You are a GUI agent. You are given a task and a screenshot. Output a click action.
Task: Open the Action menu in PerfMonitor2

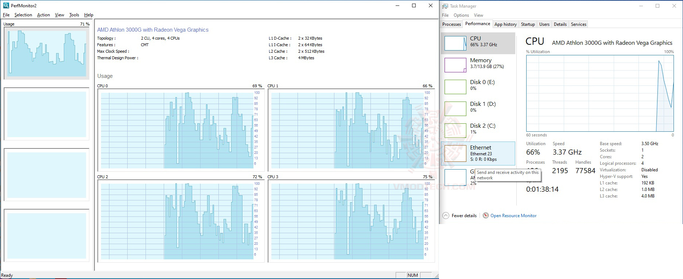(43, 15)
